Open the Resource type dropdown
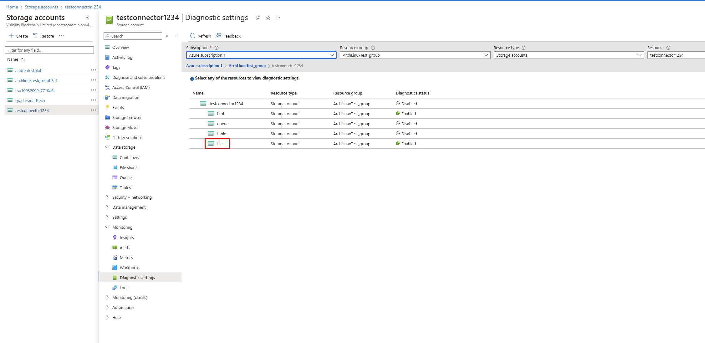Image resolution: width=705 pixels, height=343 pixels. [568, 55]
